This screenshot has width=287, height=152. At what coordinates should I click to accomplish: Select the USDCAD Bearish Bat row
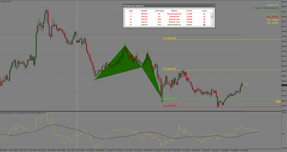click(168, 17)
